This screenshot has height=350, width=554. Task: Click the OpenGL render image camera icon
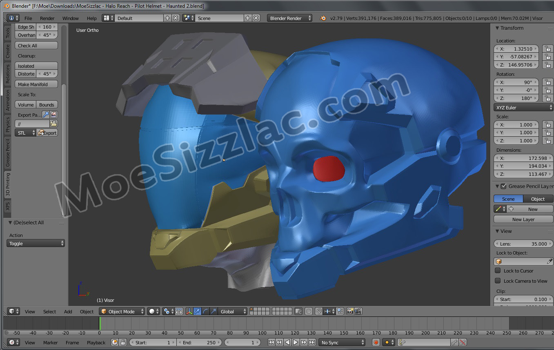[x=350, y=311]
